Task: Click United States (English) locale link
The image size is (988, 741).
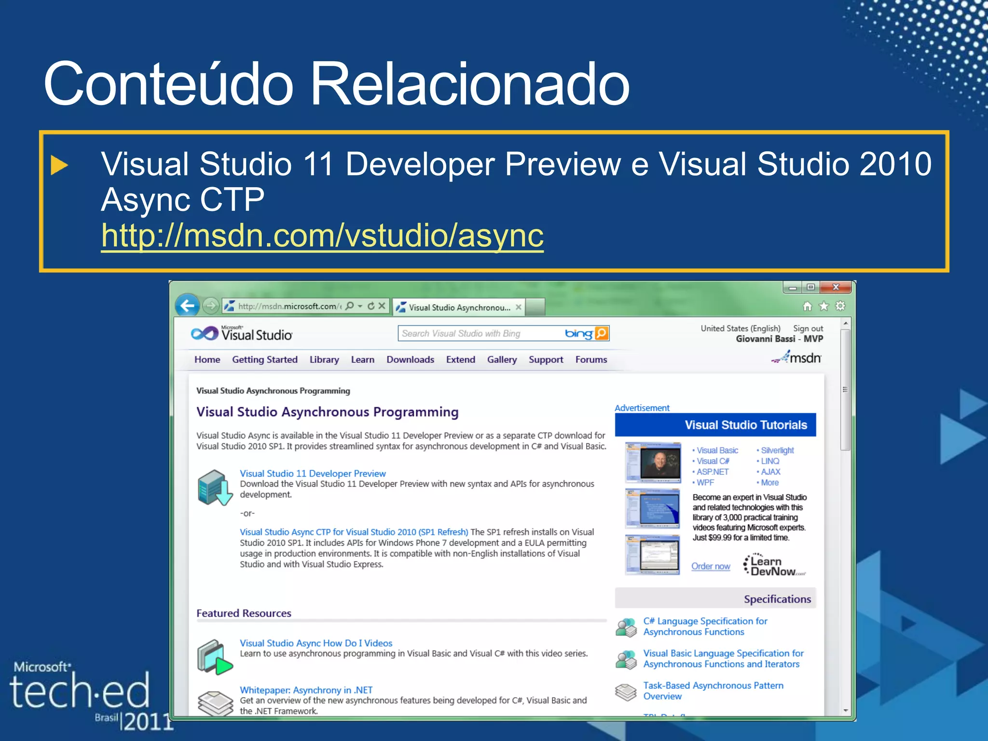Action: coord(741,328)
